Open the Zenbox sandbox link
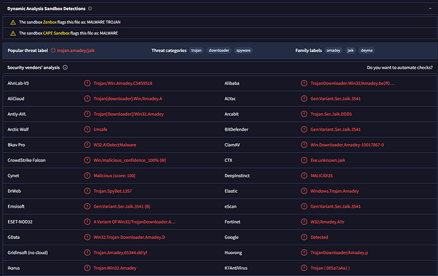Screen dimensions: 438x276 [x=49, y=22]
